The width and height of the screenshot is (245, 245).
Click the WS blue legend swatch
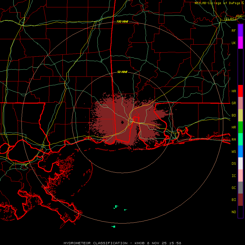coord(240,151)
